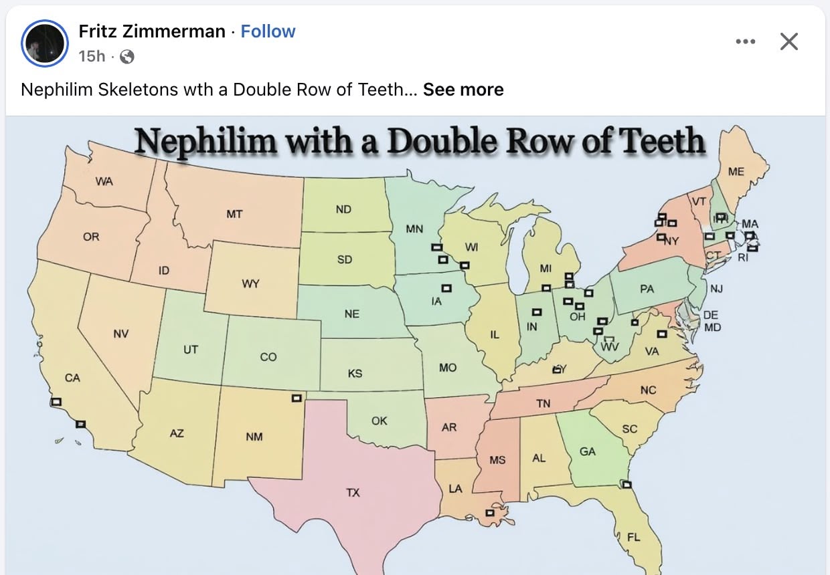
Task: Open Fritz Zimmerman's profile picture
Action: (x=45, y=43)
